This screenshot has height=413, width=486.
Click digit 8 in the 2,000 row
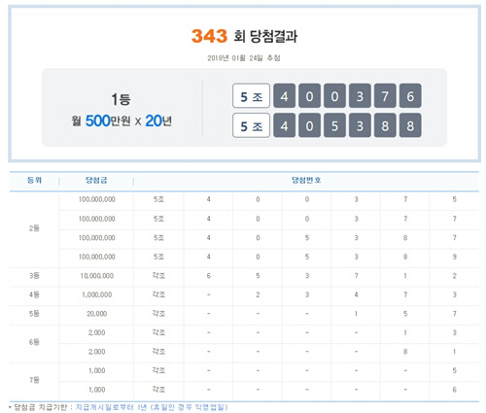(405, 352)
